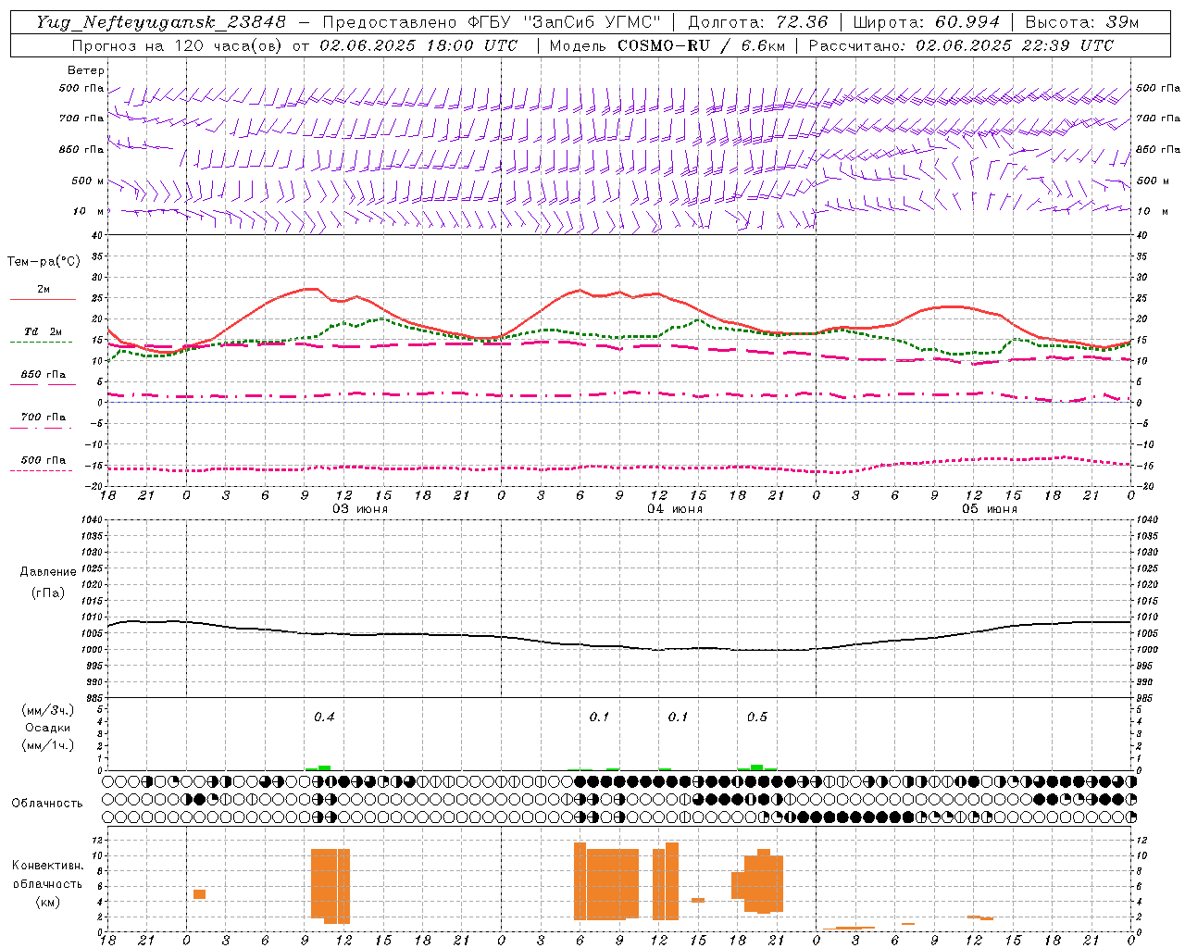Click the green precipitation bar below 0.5
The image size is (1185, 948).
tap(757, 767)
